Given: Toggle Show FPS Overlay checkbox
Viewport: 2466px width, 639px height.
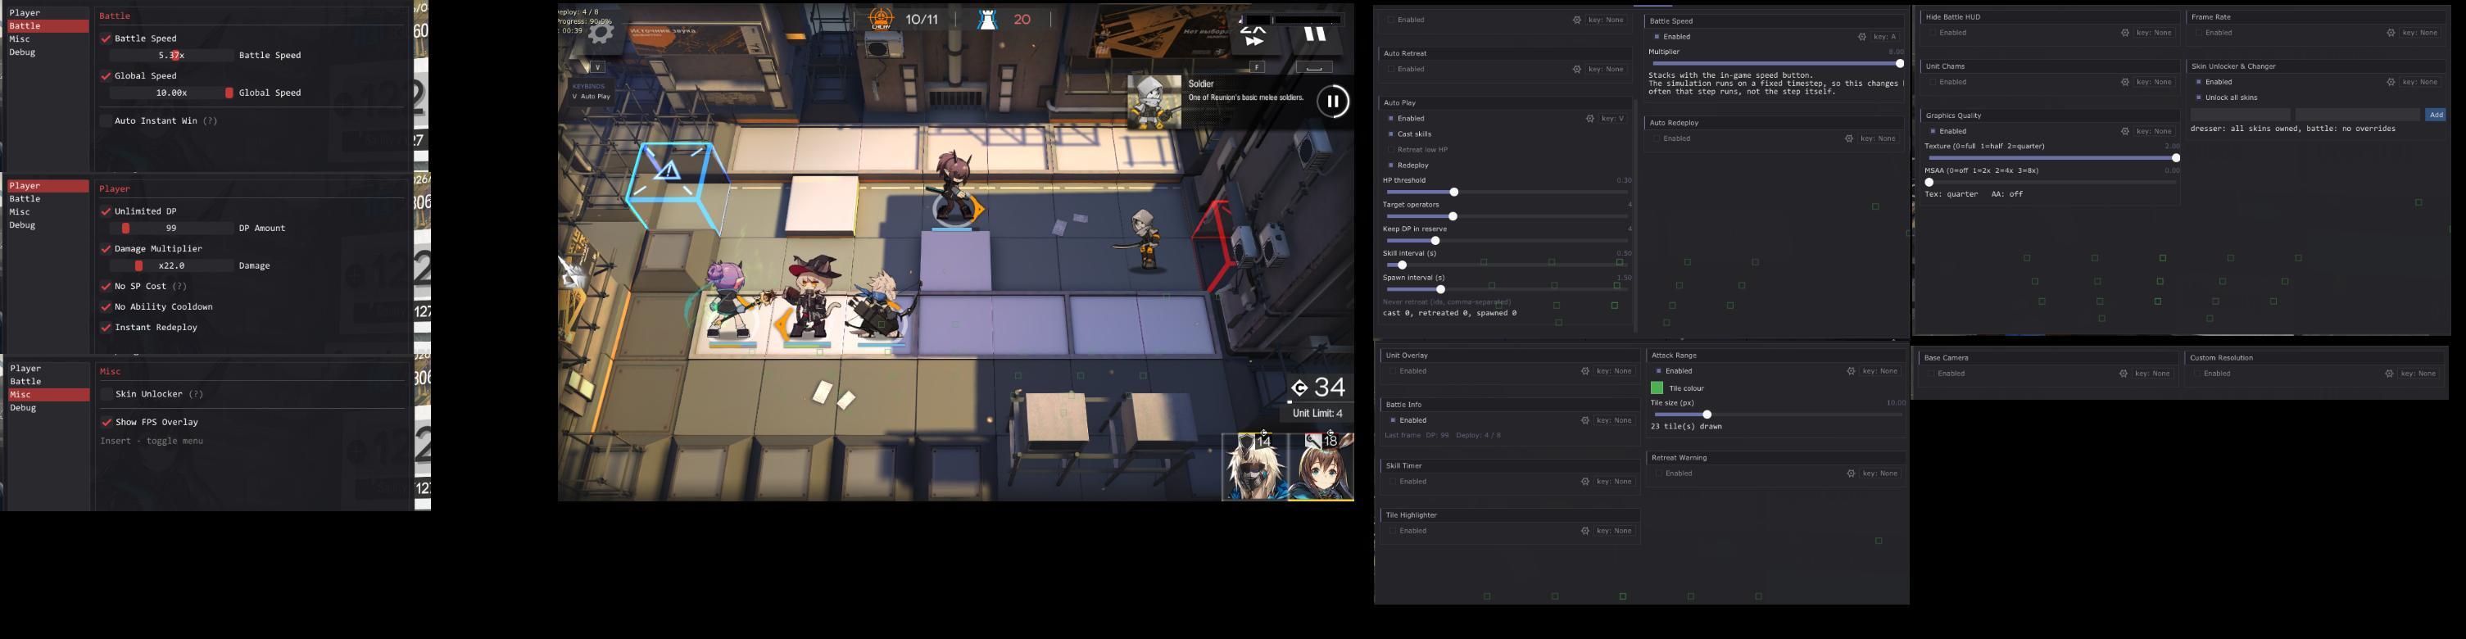Looking at the screenshot, I should click(x=107, y=422).
